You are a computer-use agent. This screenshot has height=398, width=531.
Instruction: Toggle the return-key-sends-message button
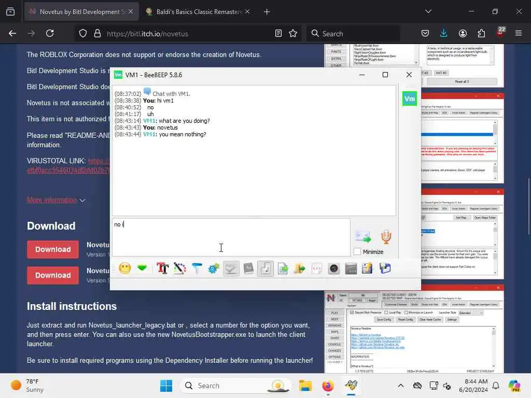pos(265,268)
